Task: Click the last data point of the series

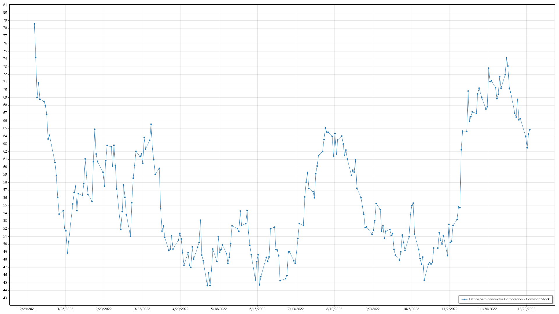Action: 530,129
